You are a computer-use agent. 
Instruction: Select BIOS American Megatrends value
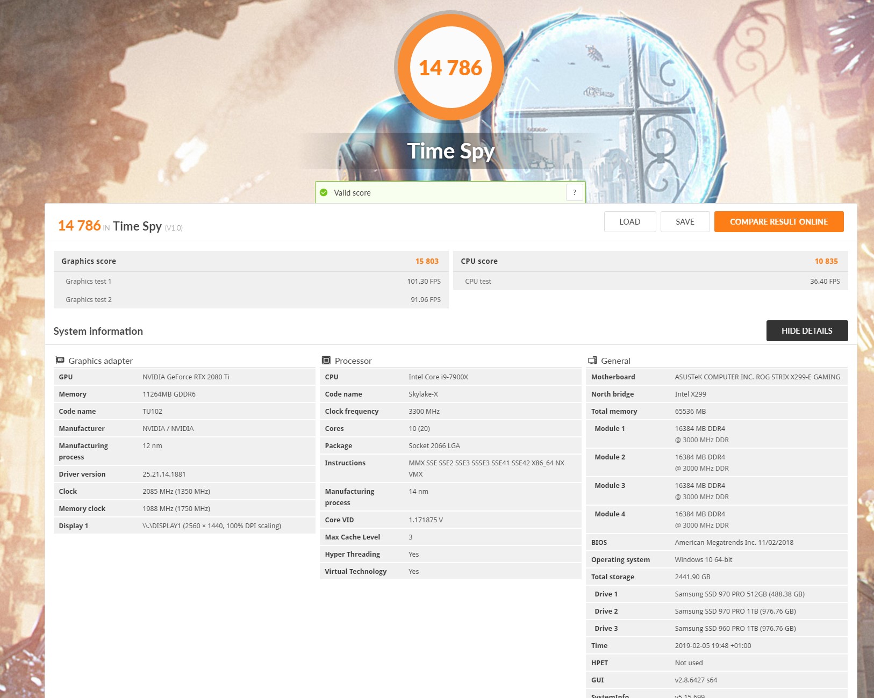coord(734,543)
